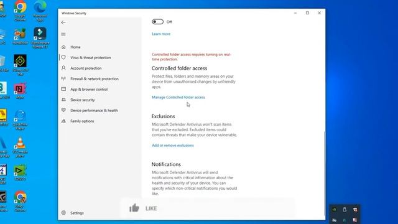Viewport: 398px width, 224px height.
Task: Turn on the Off toggle switch
Action: [x=157, y=22]
